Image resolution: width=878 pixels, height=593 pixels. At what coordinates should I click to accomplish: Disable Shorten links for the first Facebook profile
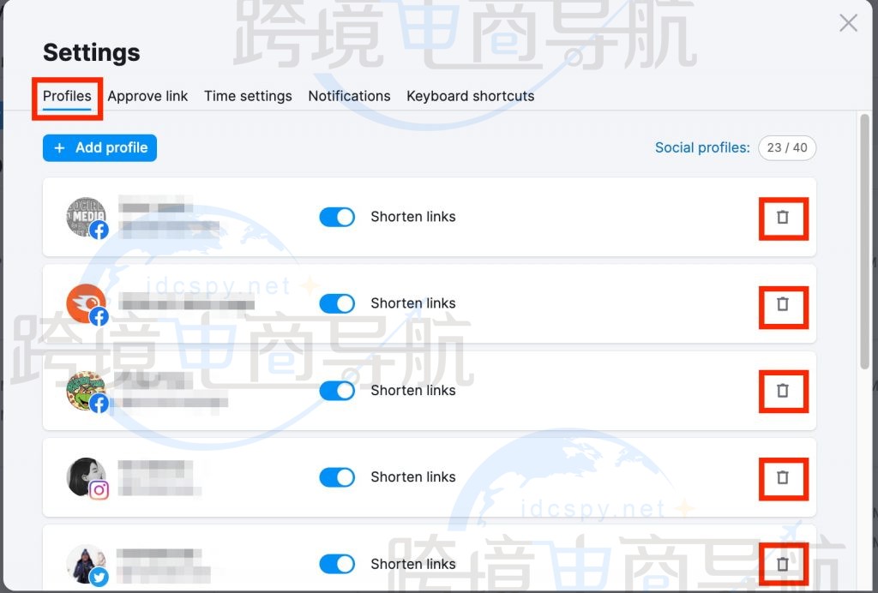click(x=337, y=217)
